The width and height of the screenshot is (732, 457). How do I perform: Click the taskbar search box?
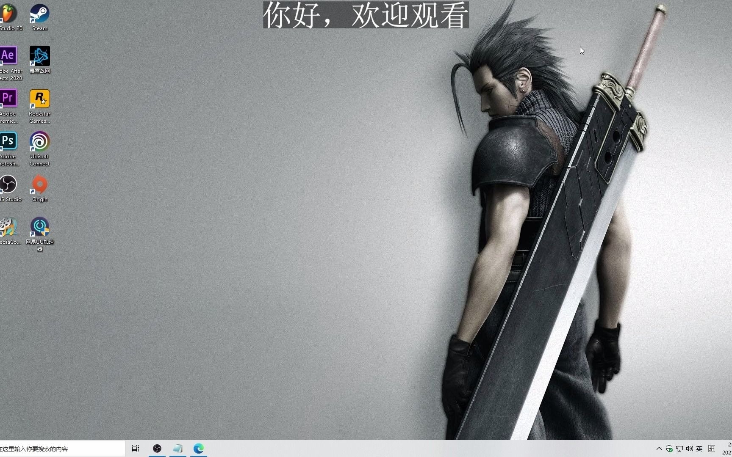coord(62,449)
